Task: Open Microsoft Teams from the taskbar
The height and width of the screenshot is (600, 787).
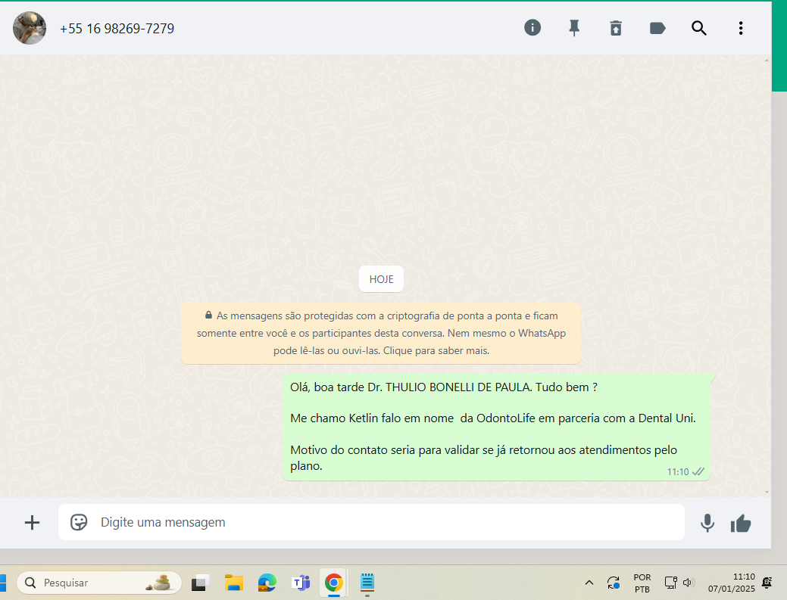Action: 301,583
